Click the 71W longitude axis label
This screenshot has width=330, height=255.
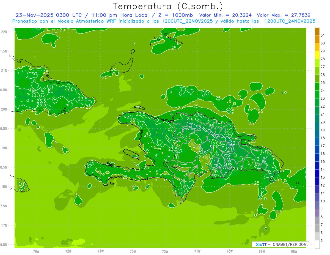(x=197, y=251)
